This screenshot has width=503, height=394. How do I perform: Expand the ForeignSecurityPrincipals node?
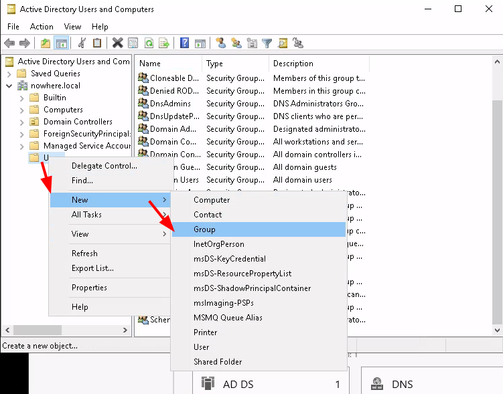pos(22,134)
